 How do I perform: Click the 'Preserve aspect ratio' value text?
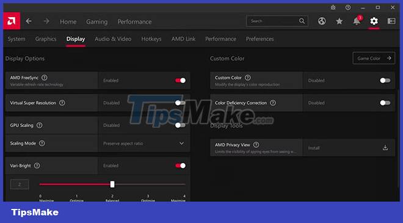[123, 144]
